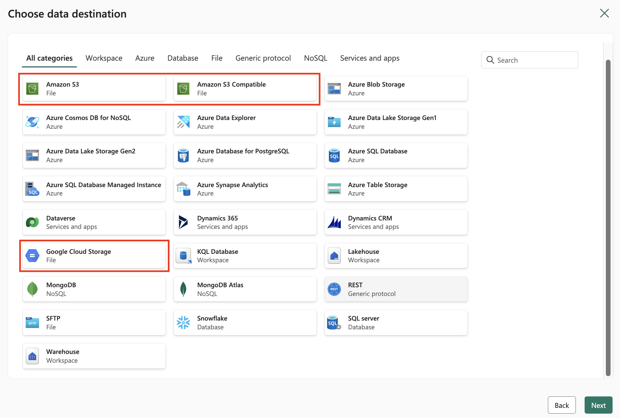The image size is (620, 418).
Task: Click the Azure Cosmos DB planet icon
Action: 32,122
